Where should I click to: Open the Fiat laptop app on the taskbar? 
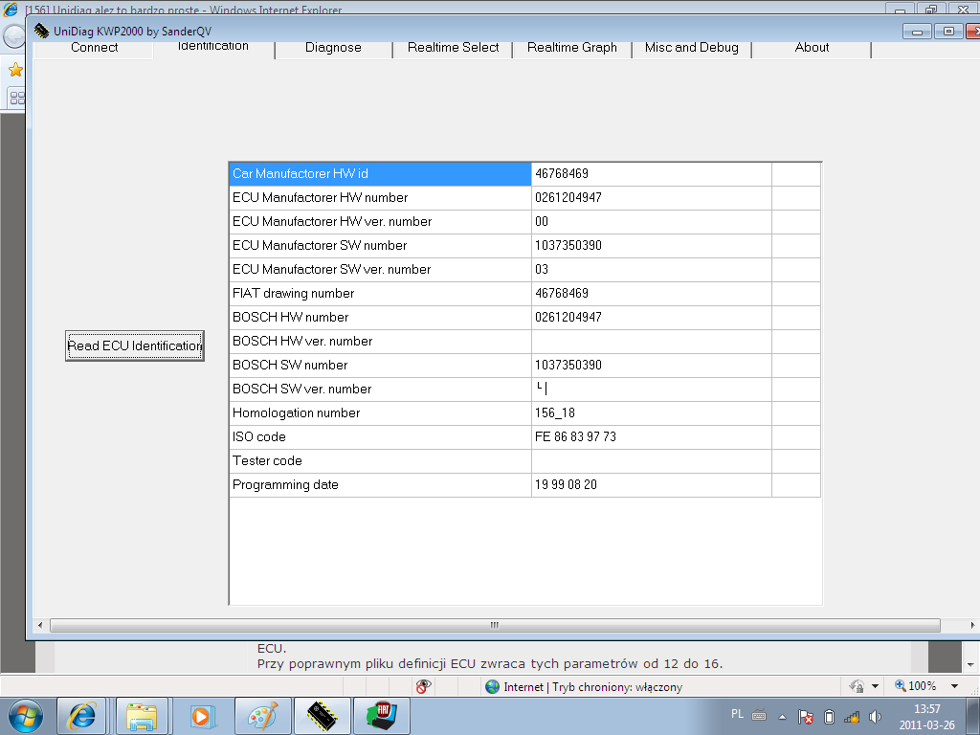(x=382, y=716)
